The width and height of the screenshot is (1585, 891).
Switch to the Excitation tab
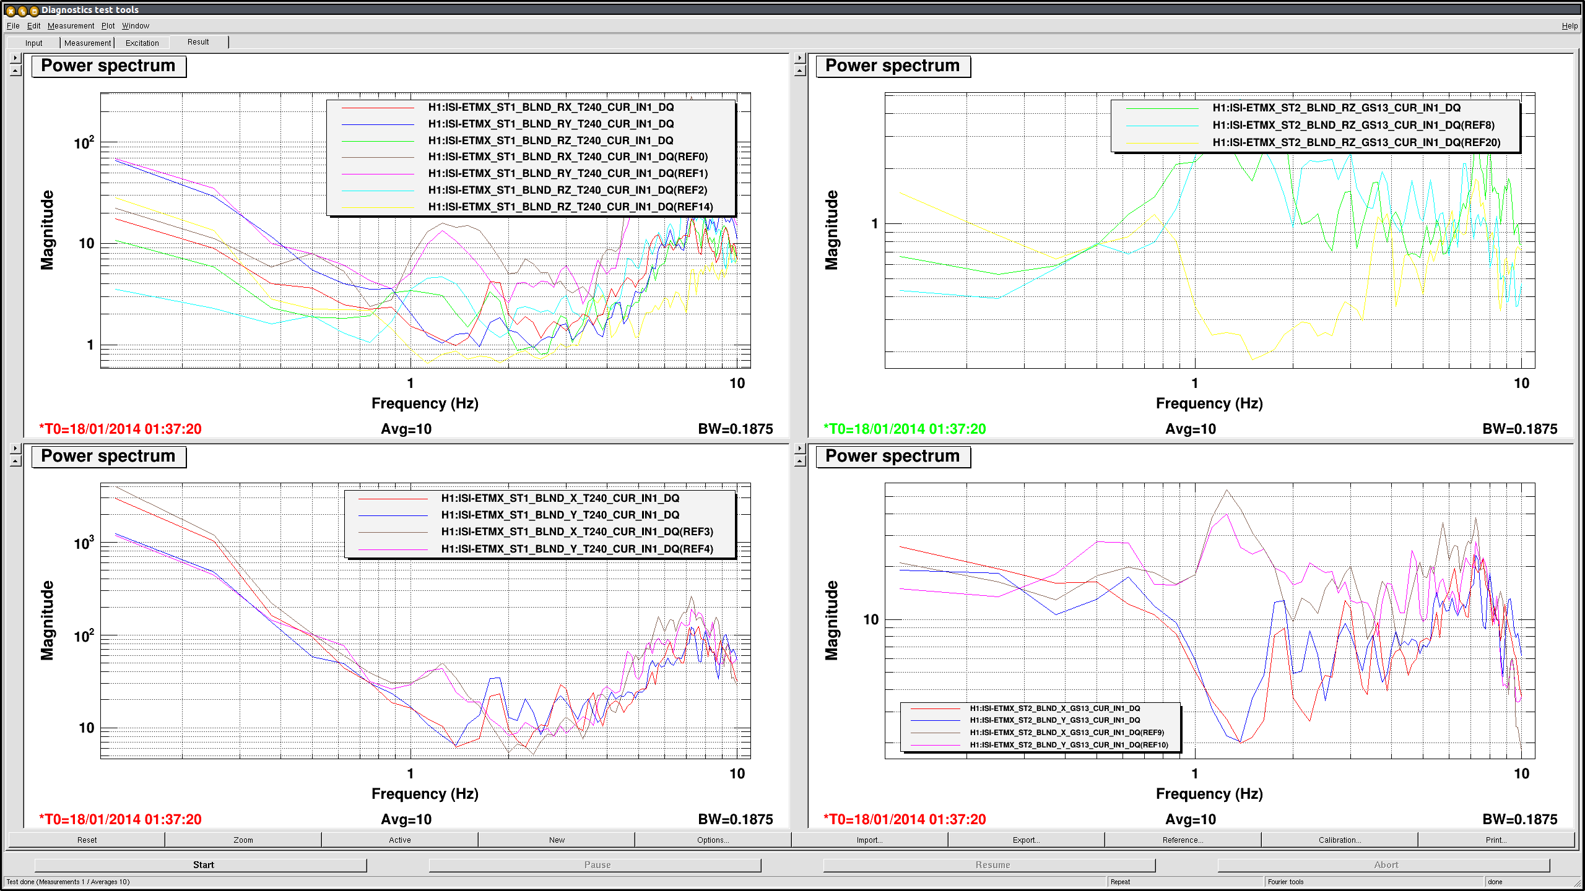142,43
